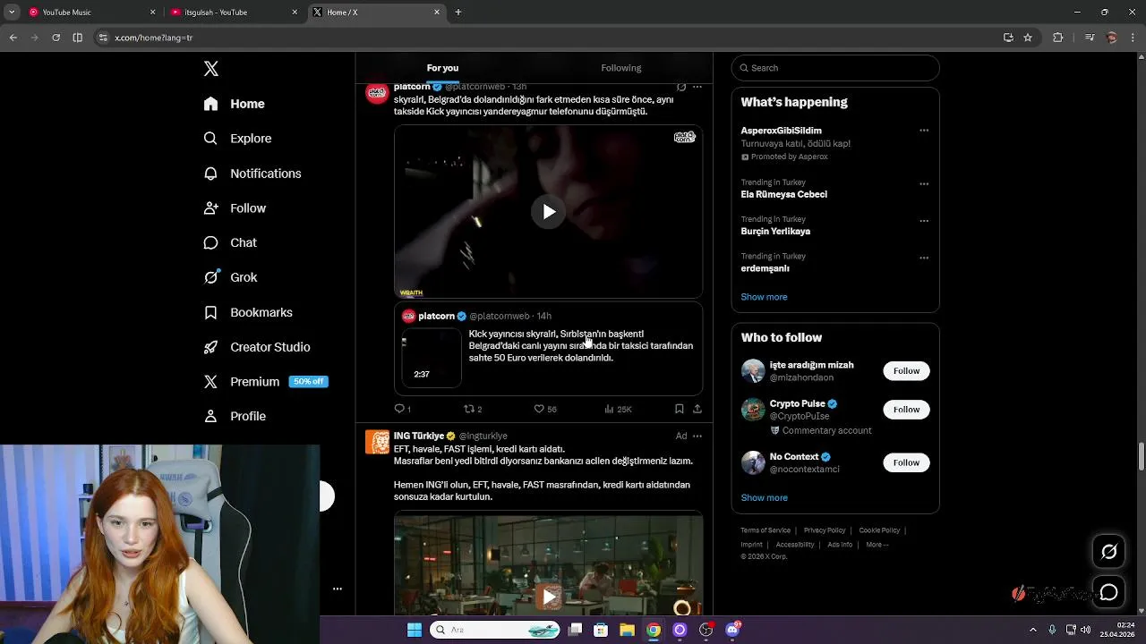Open options for AsperoxGibiSildim trend

coord(924,131)
